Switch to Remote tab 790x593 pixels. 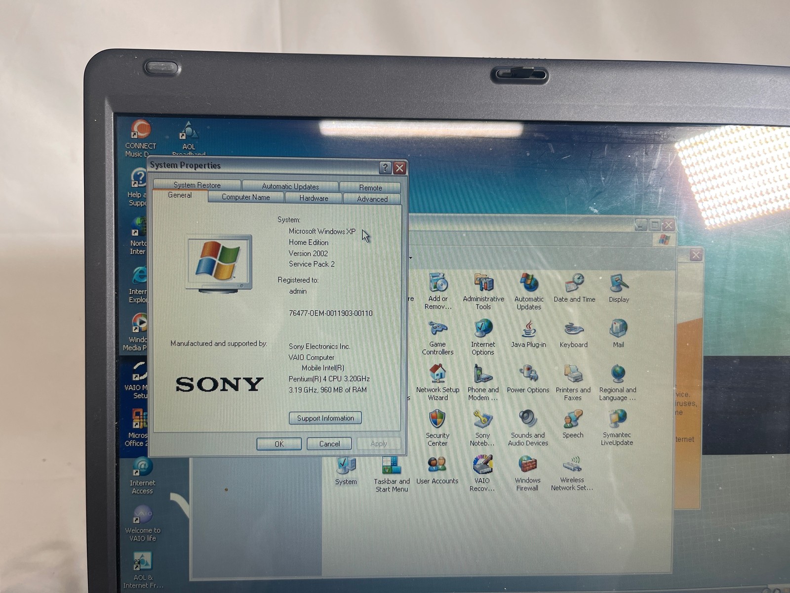pyautogui.click(x=370, y=187)
